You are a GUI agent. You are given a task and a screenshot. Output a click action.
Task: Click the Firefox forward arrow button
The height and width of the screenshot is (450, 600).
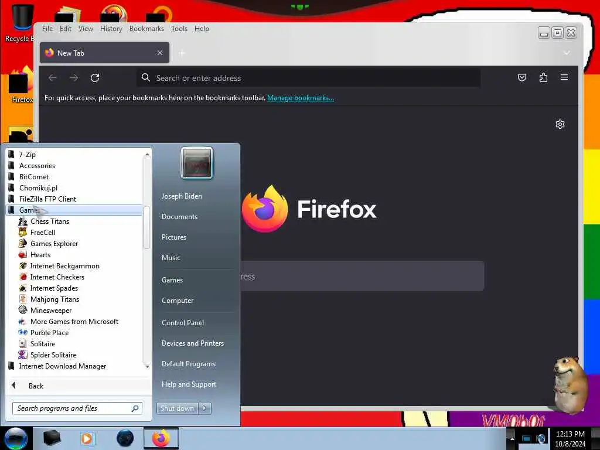point(74,78)
